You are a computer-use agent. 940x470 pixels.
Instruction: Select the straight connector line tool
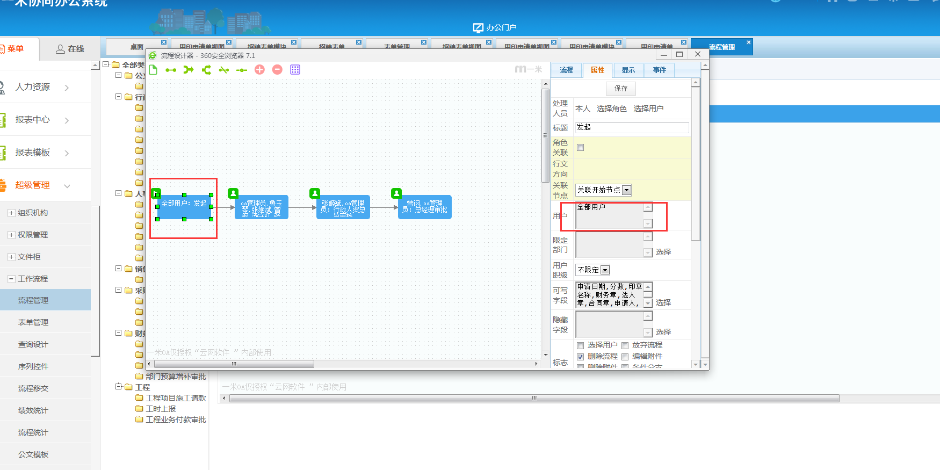click(x=171, y=70)
